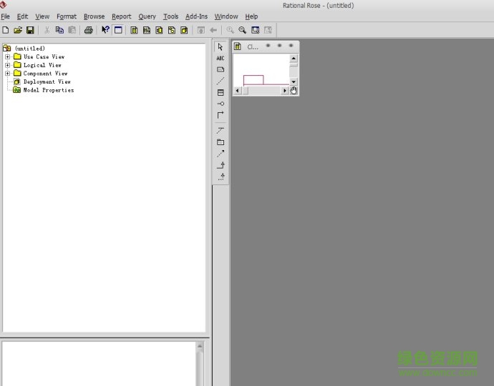Expand the Component View tree node

(7, 74)
